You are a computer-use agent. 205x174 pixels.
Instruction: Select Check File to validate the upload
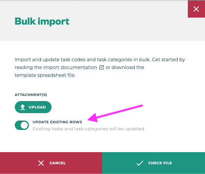[153, 163]
